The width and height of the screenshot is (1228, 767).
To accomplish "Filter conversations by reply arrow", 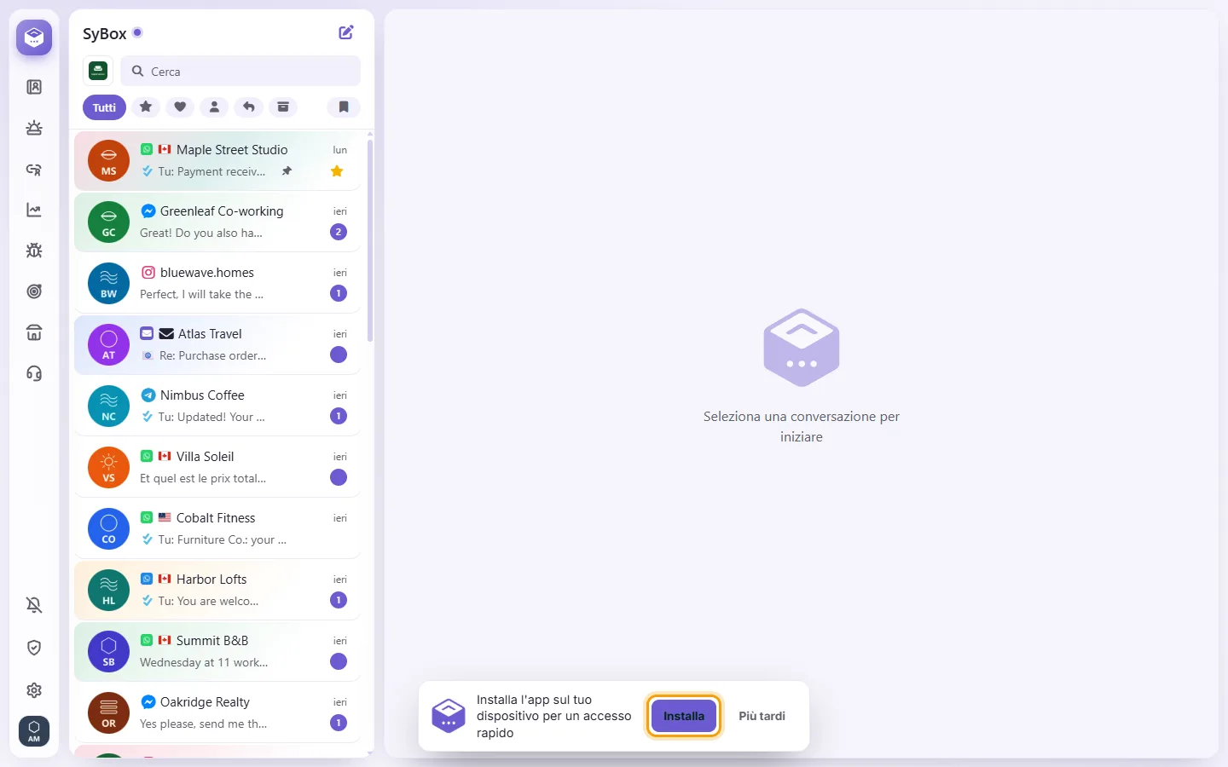I will 248,107.
